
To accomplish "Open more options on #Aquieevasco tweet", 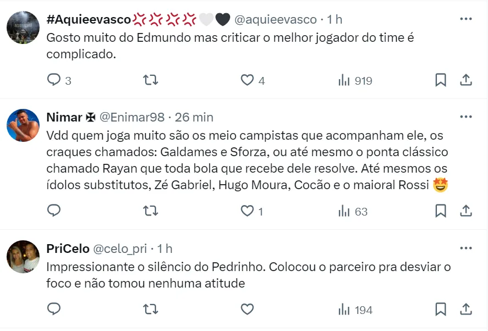I will coord(466,19).
